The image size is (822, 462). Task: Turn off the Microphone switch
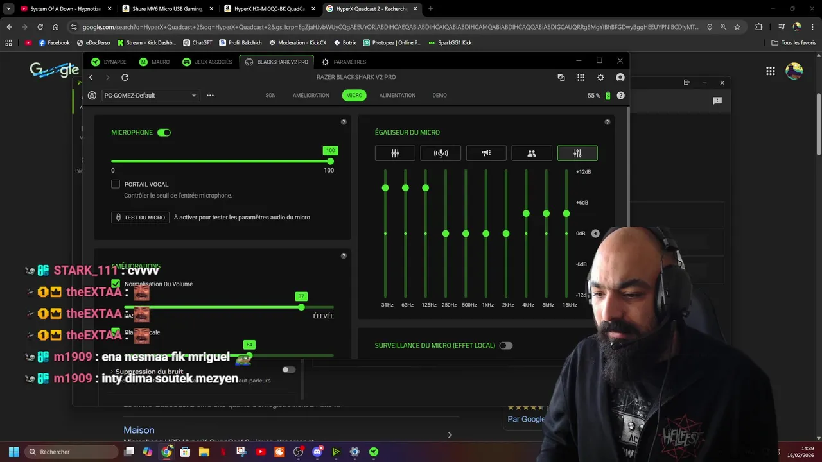(x=164, y=133)
